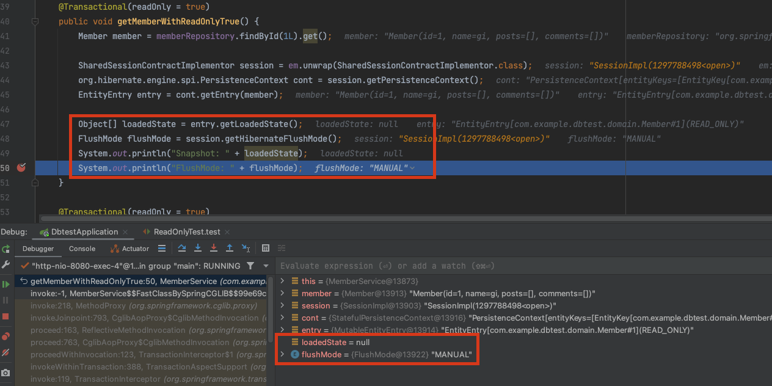
Task: Click the Step Out icon
Action: coord(230,248)
